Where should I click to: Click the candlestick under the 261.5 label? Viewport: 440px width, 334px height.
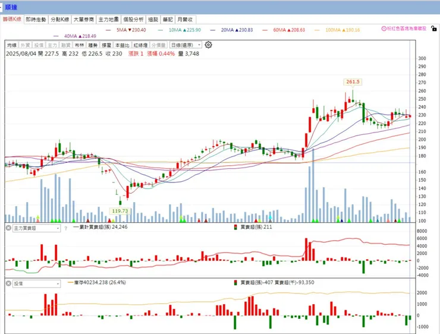coord(353,96)
